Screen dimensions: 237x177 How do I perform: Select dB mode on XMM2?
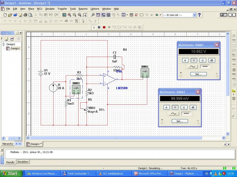193,107
